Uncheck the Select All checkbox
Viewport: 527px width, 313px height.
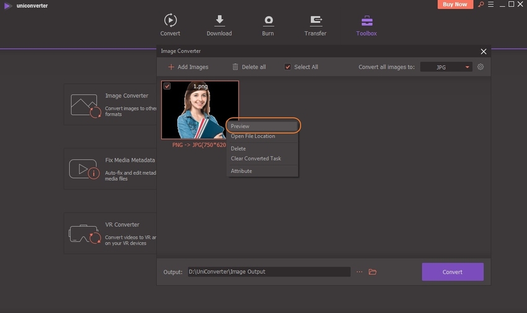288,67
